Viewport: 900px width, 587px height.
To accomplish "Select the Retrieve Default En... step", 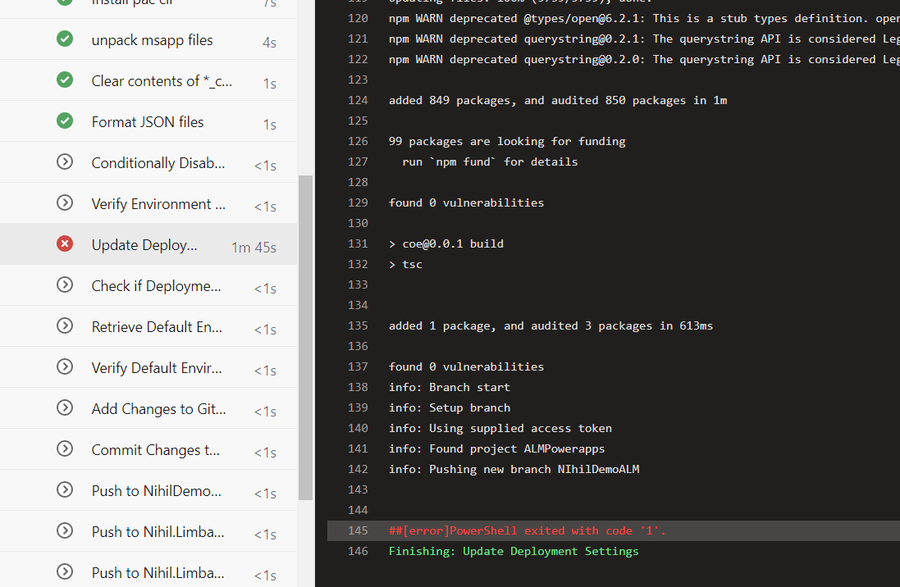I will click(x=148, y=326).
